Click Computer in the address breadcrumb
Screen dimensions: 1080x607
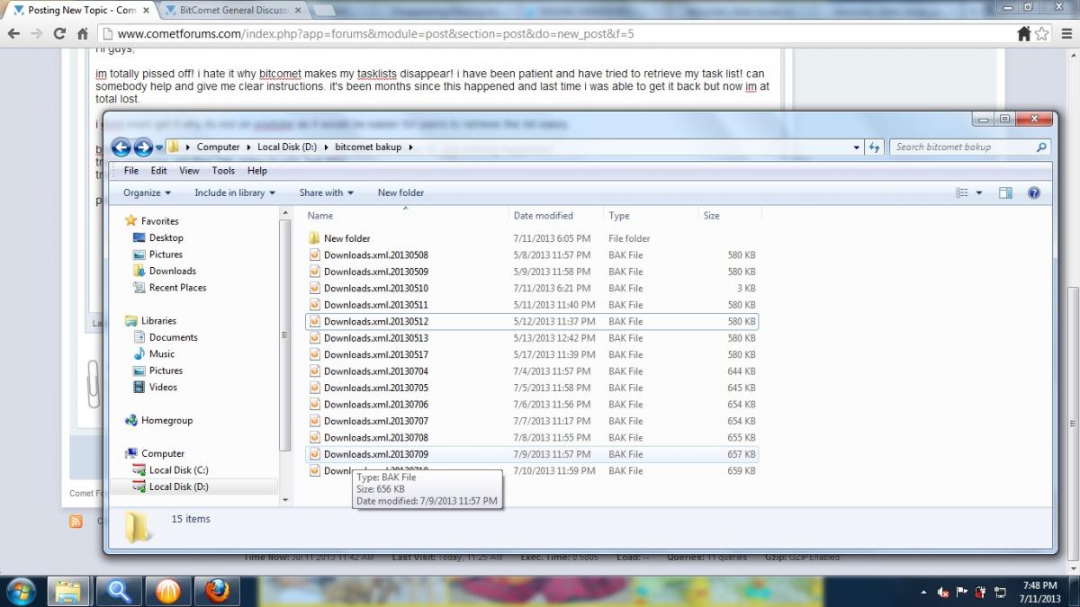218,147
